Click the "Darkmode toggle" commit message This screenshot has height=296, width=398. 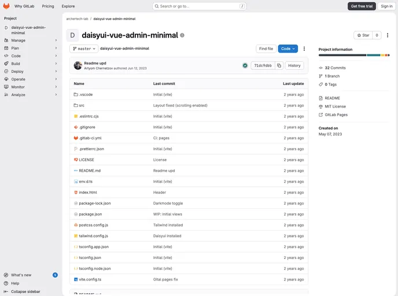click(x=168, y=203)
